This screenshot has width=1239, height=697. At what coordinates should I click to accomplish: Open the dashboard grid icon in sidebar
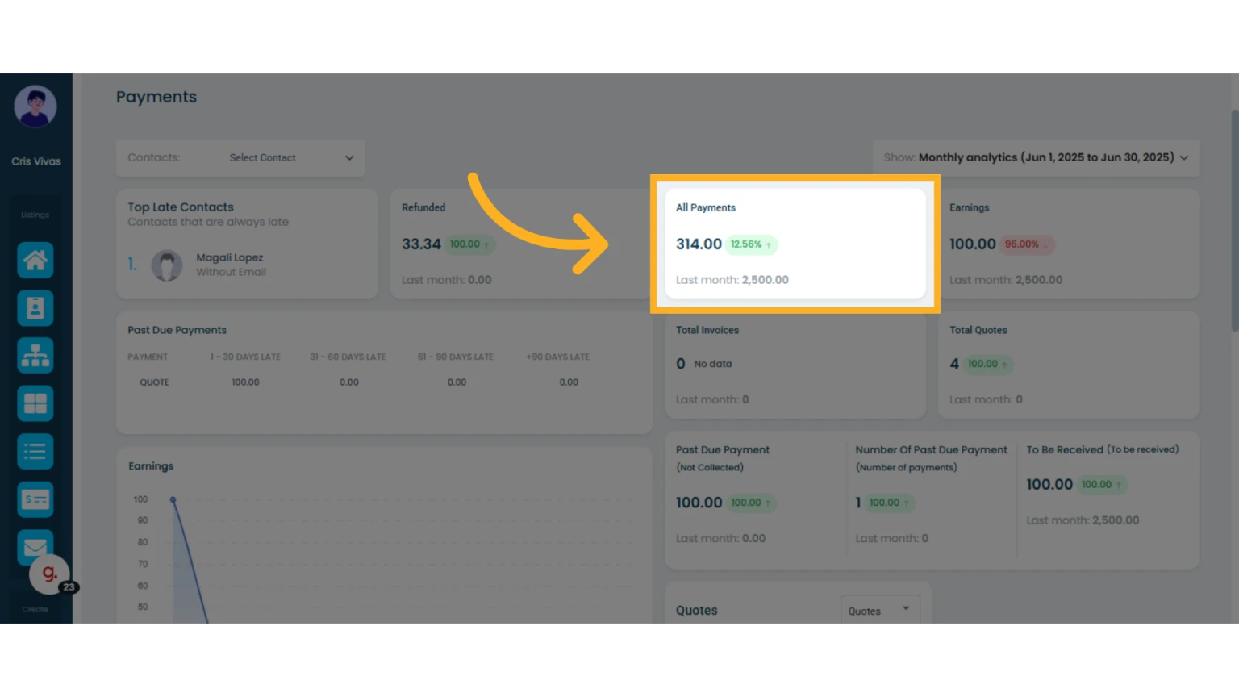pos(35,403)
